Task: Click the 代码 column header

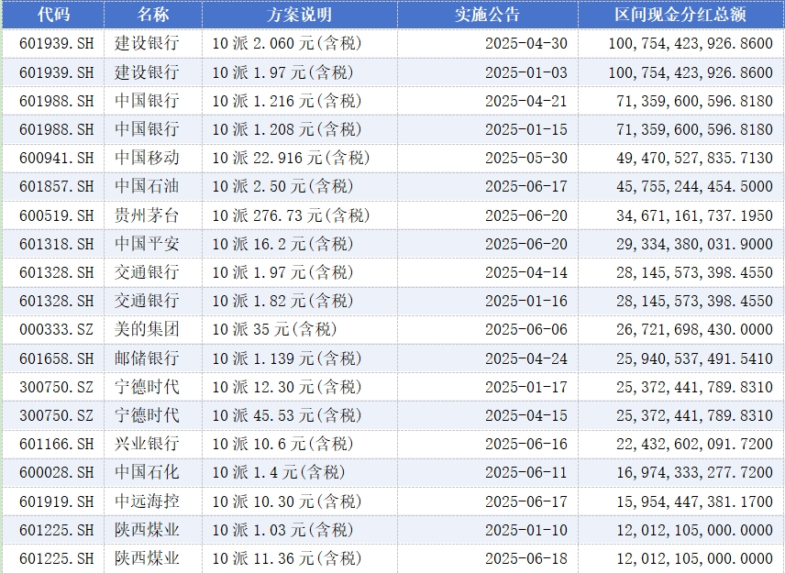Action: click(53, 14)
